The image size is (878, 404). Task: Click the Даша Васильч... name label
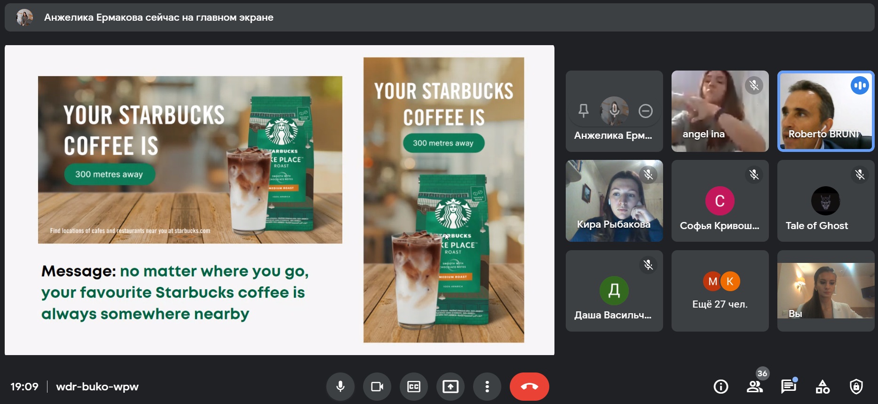tap(613, 315)
